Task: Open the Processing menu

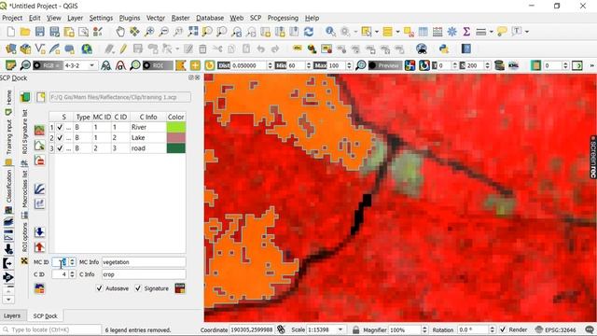Action: click(283, 18)
